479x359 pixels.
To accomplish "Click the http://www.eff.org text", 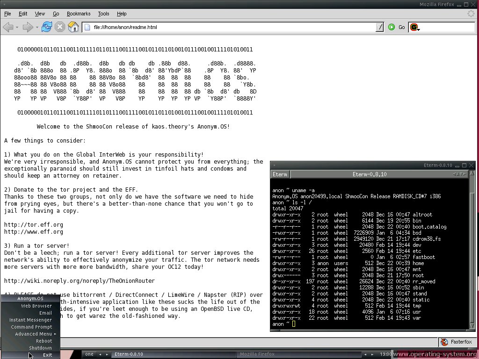I will click(34, 232).
